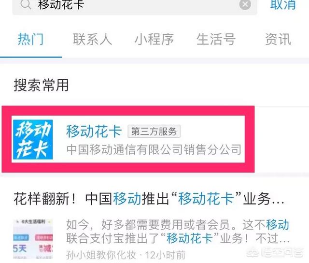Image resolution: width=309 pixels, height=263 pixels.
Task: Switch to the 联系人 tab
Action: [x=92, y=39]
